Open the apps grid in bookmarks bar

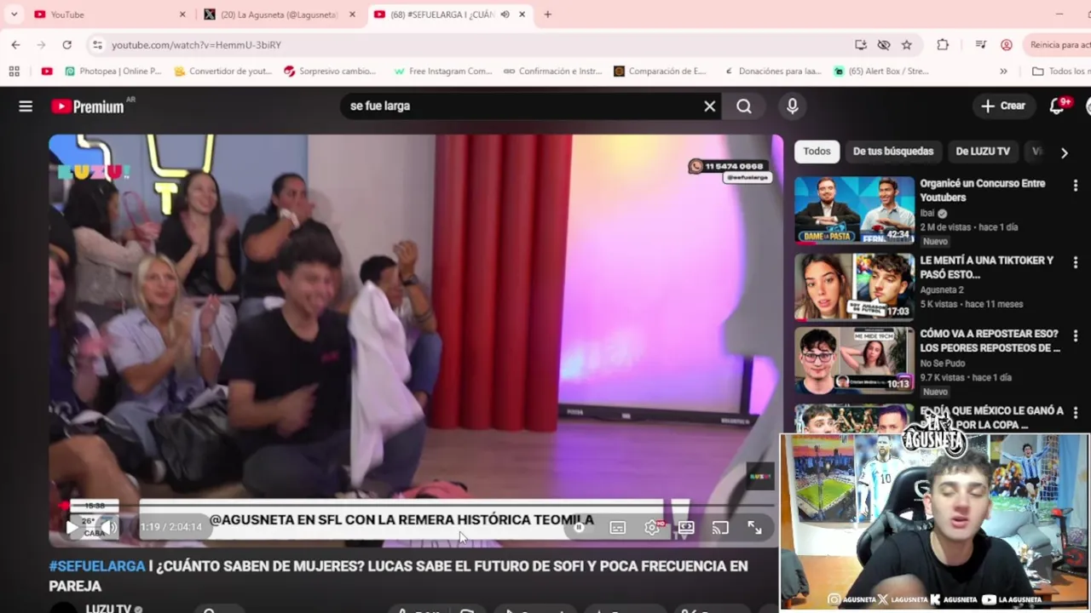(x=14, y=71)
